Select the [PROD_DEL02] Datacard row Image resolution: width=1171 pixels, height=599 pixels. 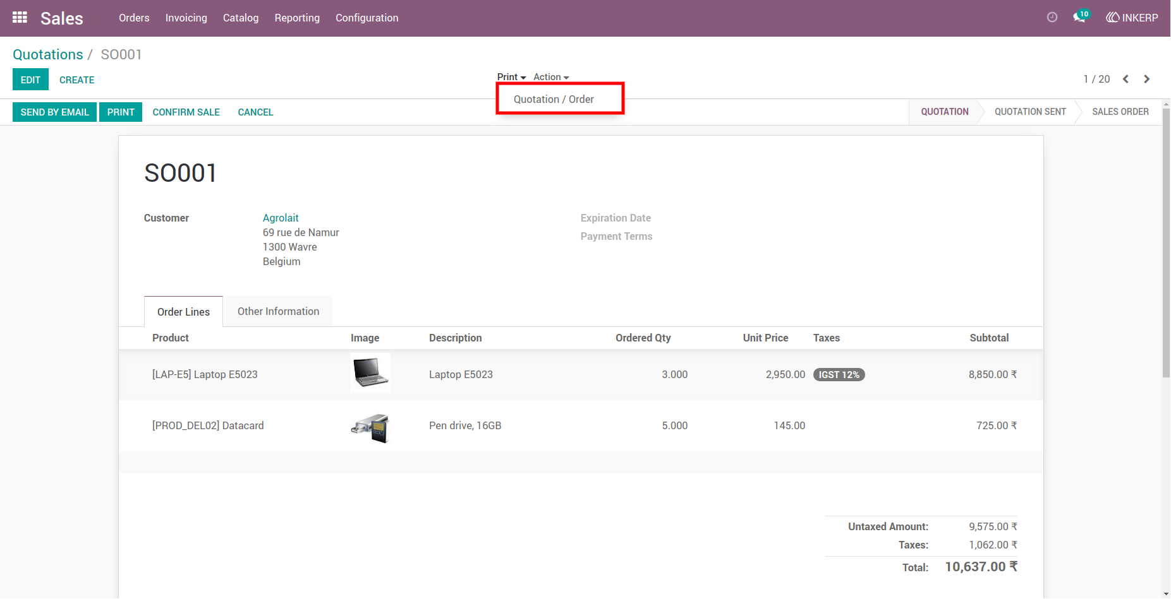click(581, 425)
